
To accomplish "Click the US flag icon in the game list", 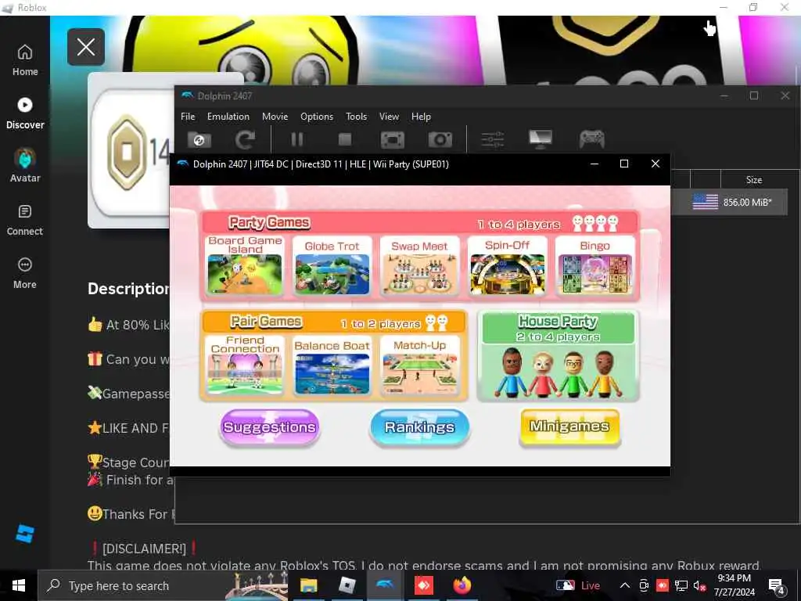I will click(705, 202).
